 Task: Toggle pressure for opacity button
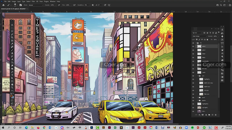(x=59, y=5)
